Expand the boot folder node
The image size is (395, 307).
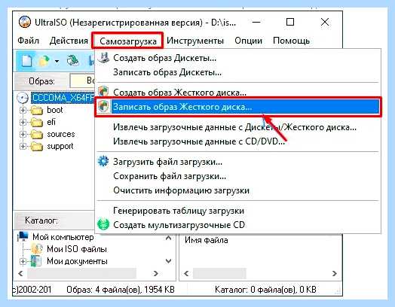tap(23, 110)
